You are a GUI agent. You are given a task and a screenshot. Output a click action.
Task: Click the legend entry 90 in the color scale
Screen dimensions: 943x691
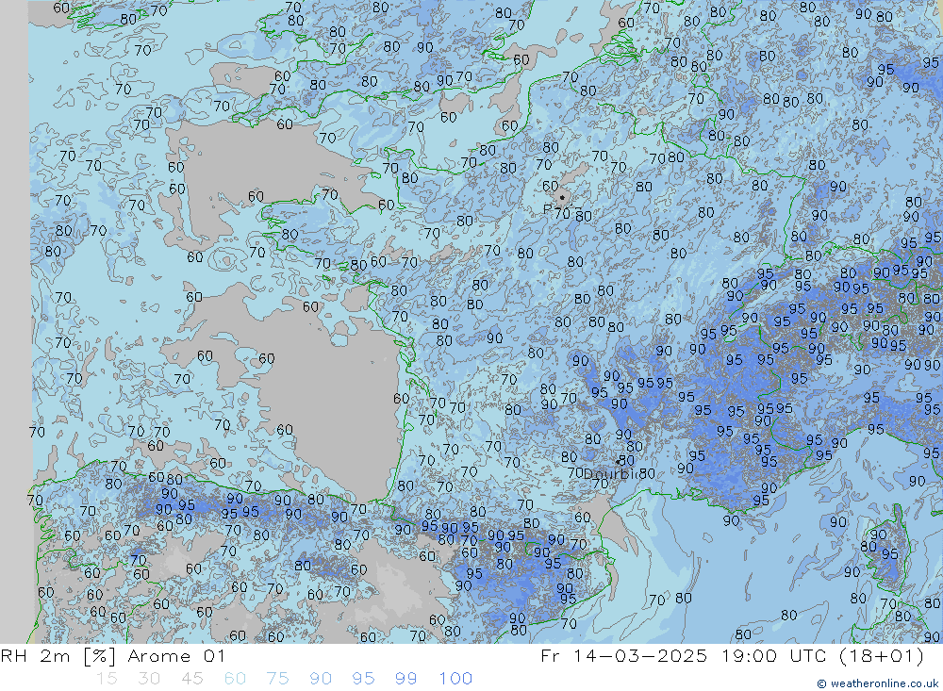coord(321,679)
